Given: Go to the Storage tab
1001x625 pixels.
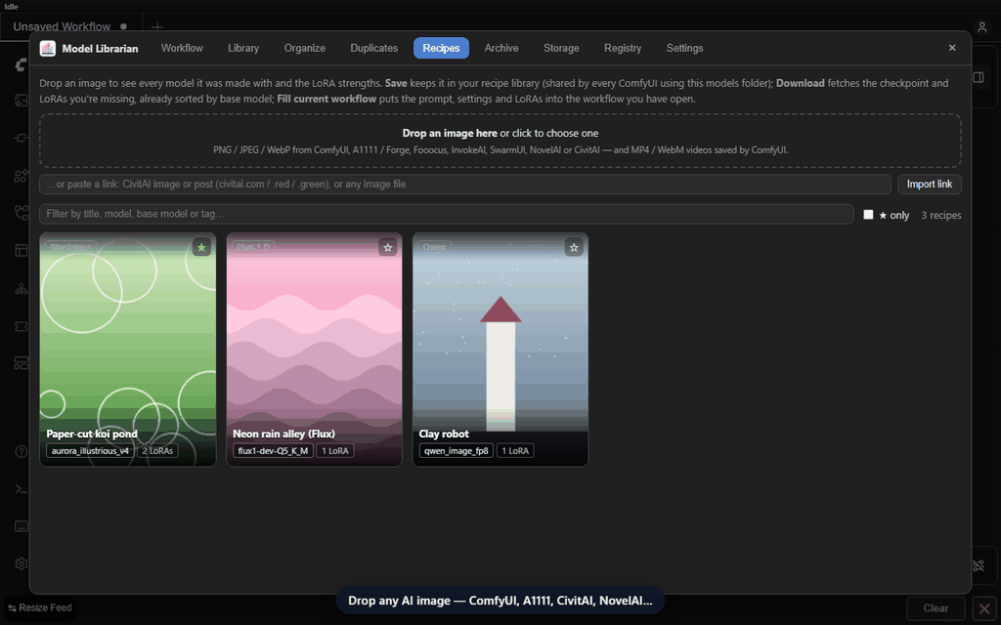Looking at the screenshot, I should click(x=561, y=48).
